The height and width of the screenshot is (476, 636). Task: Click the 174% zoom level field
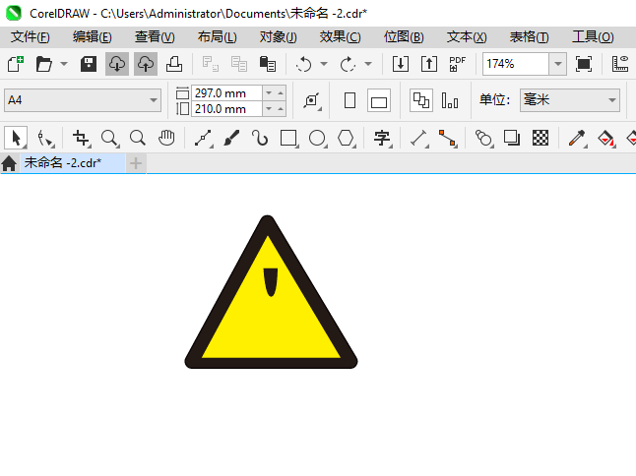516,64
